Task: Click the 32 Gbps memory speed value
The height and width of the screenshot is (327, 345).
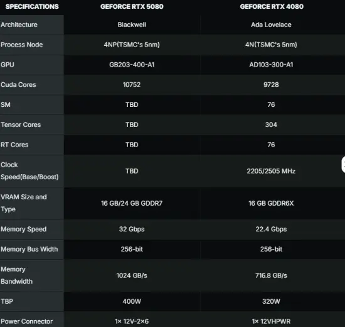Action: [x=132, y=230]
